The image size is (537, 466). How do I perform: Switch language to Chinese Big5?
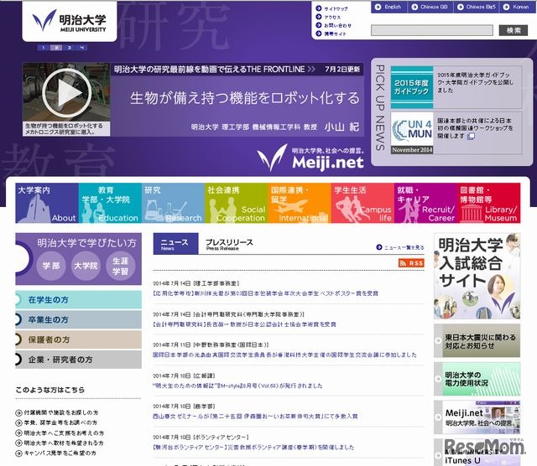pos(477,7)
